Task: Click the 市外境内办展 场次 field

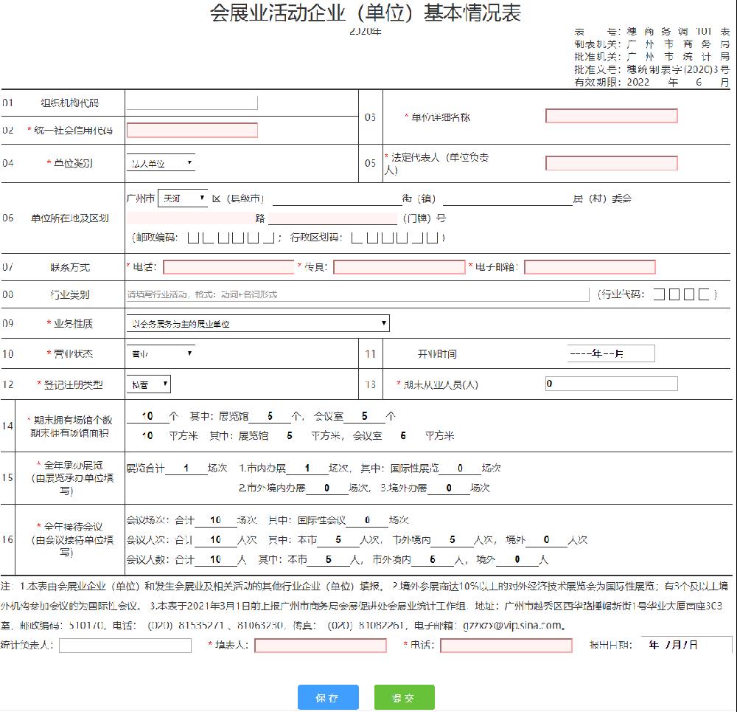Action: click(326, 488)
